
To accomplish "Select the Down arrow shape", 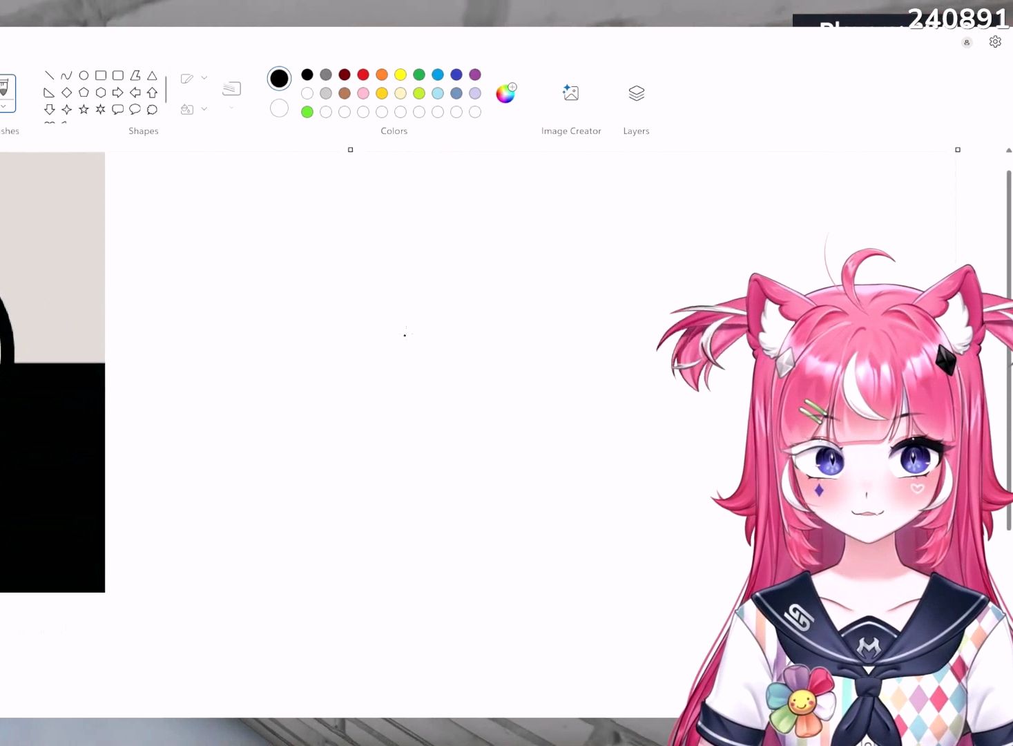I will (49, 109).
